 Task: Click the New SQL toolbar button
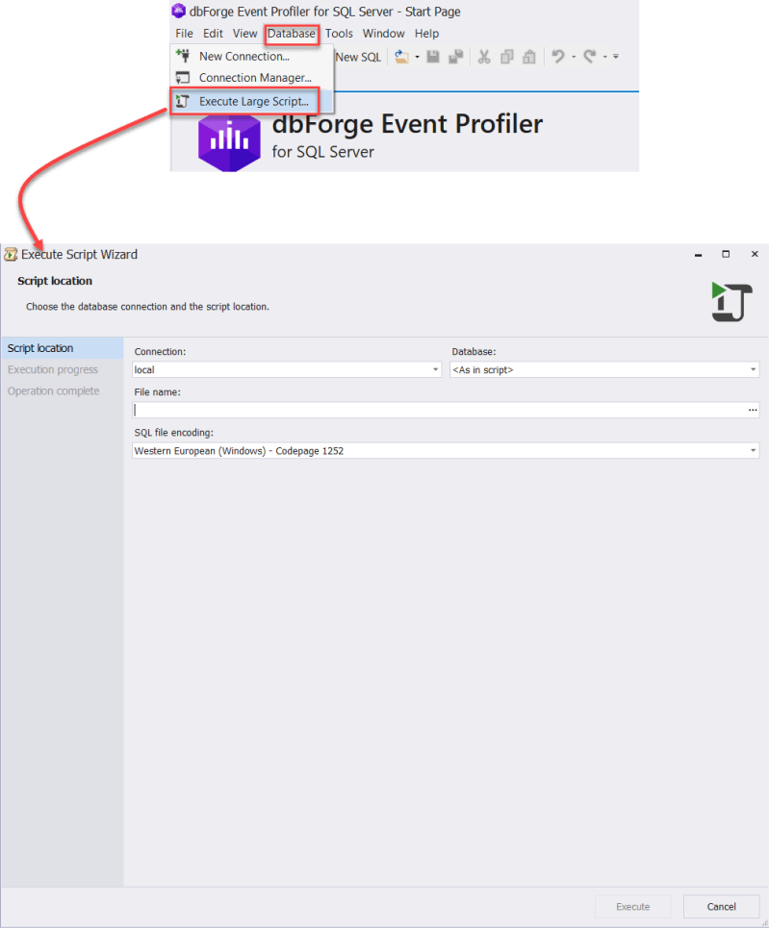(358, 57)
